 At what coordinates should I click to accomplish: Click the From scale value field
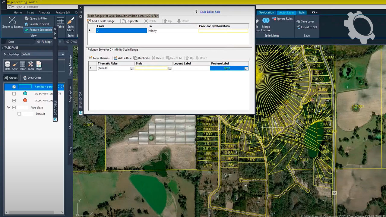click(x=121, y=31)
